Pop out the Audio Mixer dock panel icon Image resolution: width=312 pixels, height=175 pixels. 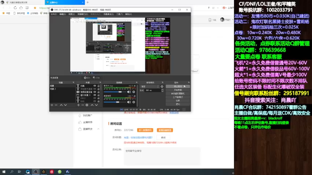pos(137,82)
